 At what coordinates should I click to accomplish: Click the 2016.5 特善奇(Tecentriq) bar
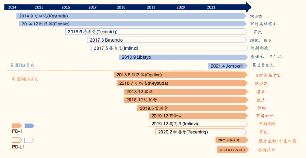click(x=156, y=32)
